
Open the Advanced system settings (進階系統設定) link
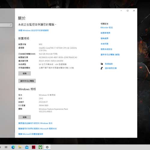click(x=106, y=49)
